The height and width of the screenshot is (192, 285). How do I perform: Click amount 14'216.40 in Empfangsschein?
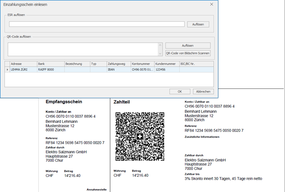point(72,175)
